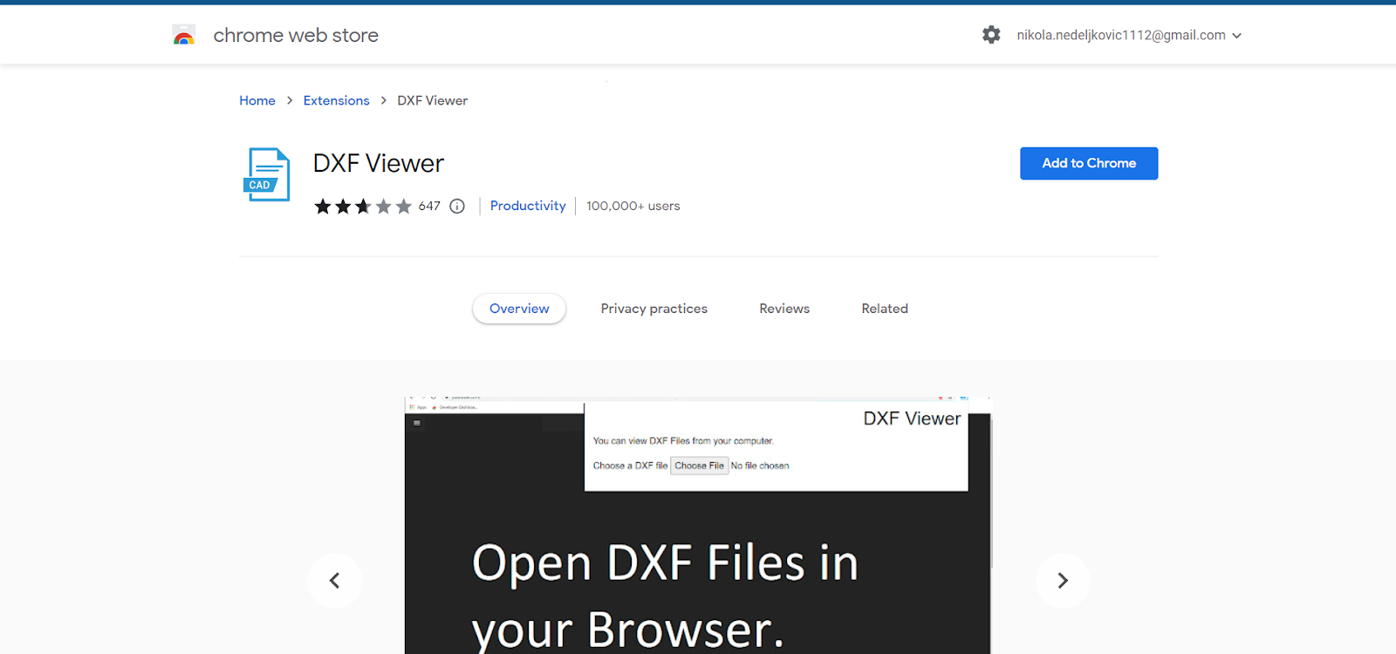Go to previous screenshot with left arrow
Viewport: 1396px width, 654px height.
click(334, 581)
